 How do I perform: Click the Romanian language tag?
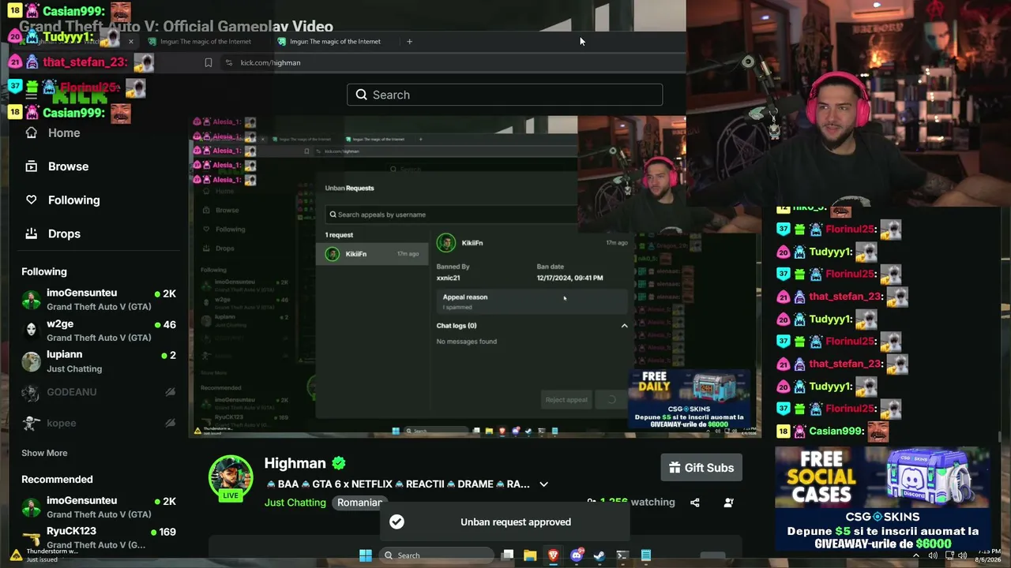359,503
